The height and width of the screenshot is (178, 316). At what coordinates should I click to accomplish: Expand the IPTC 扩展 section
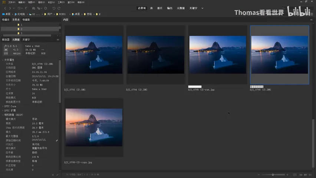pyautogui.click(x=3, y=111)
